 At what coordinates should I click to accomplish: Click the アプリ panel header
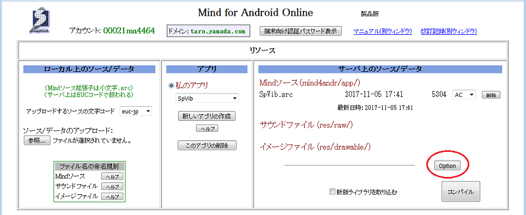pos(207,69)
